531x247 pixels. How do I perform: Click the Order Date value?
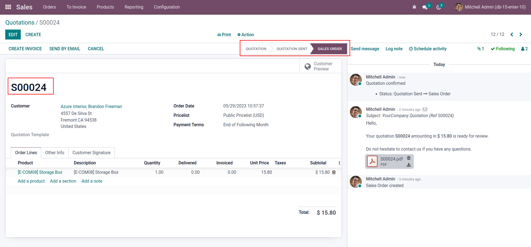[244, 106]
